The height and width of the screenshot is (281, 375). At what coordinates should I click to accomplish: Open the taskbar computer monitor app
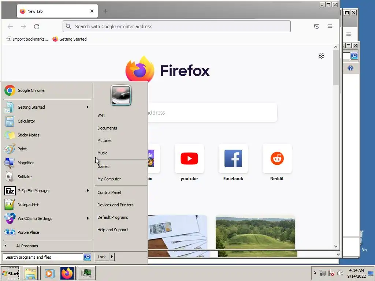86,273
